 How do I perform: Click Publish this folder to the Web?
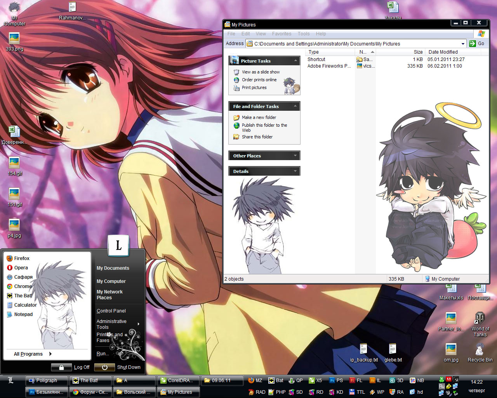pos(264,127)
